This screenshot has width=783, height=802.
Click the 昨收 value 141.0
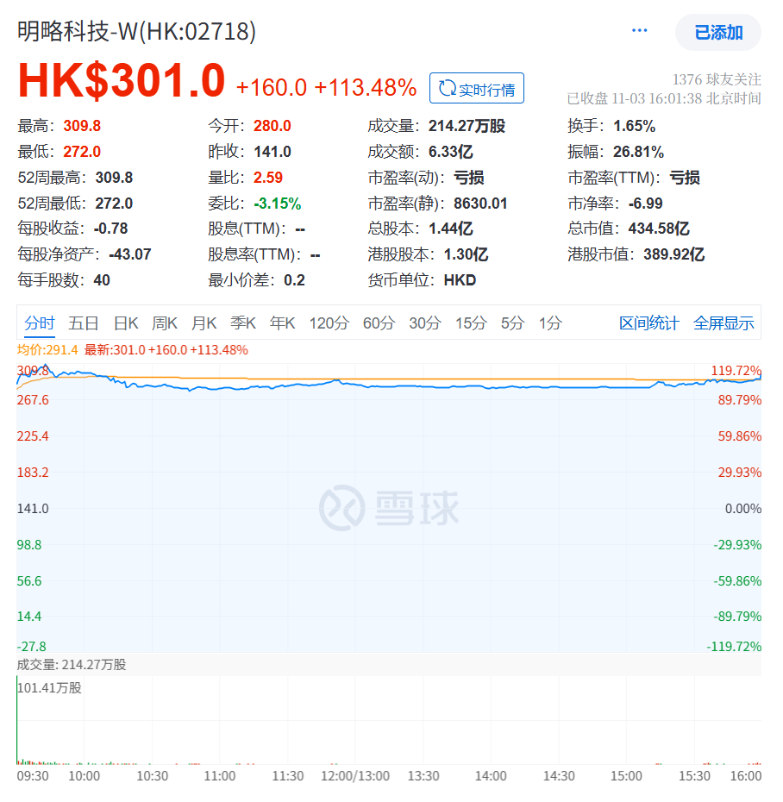tap(272, 152)
